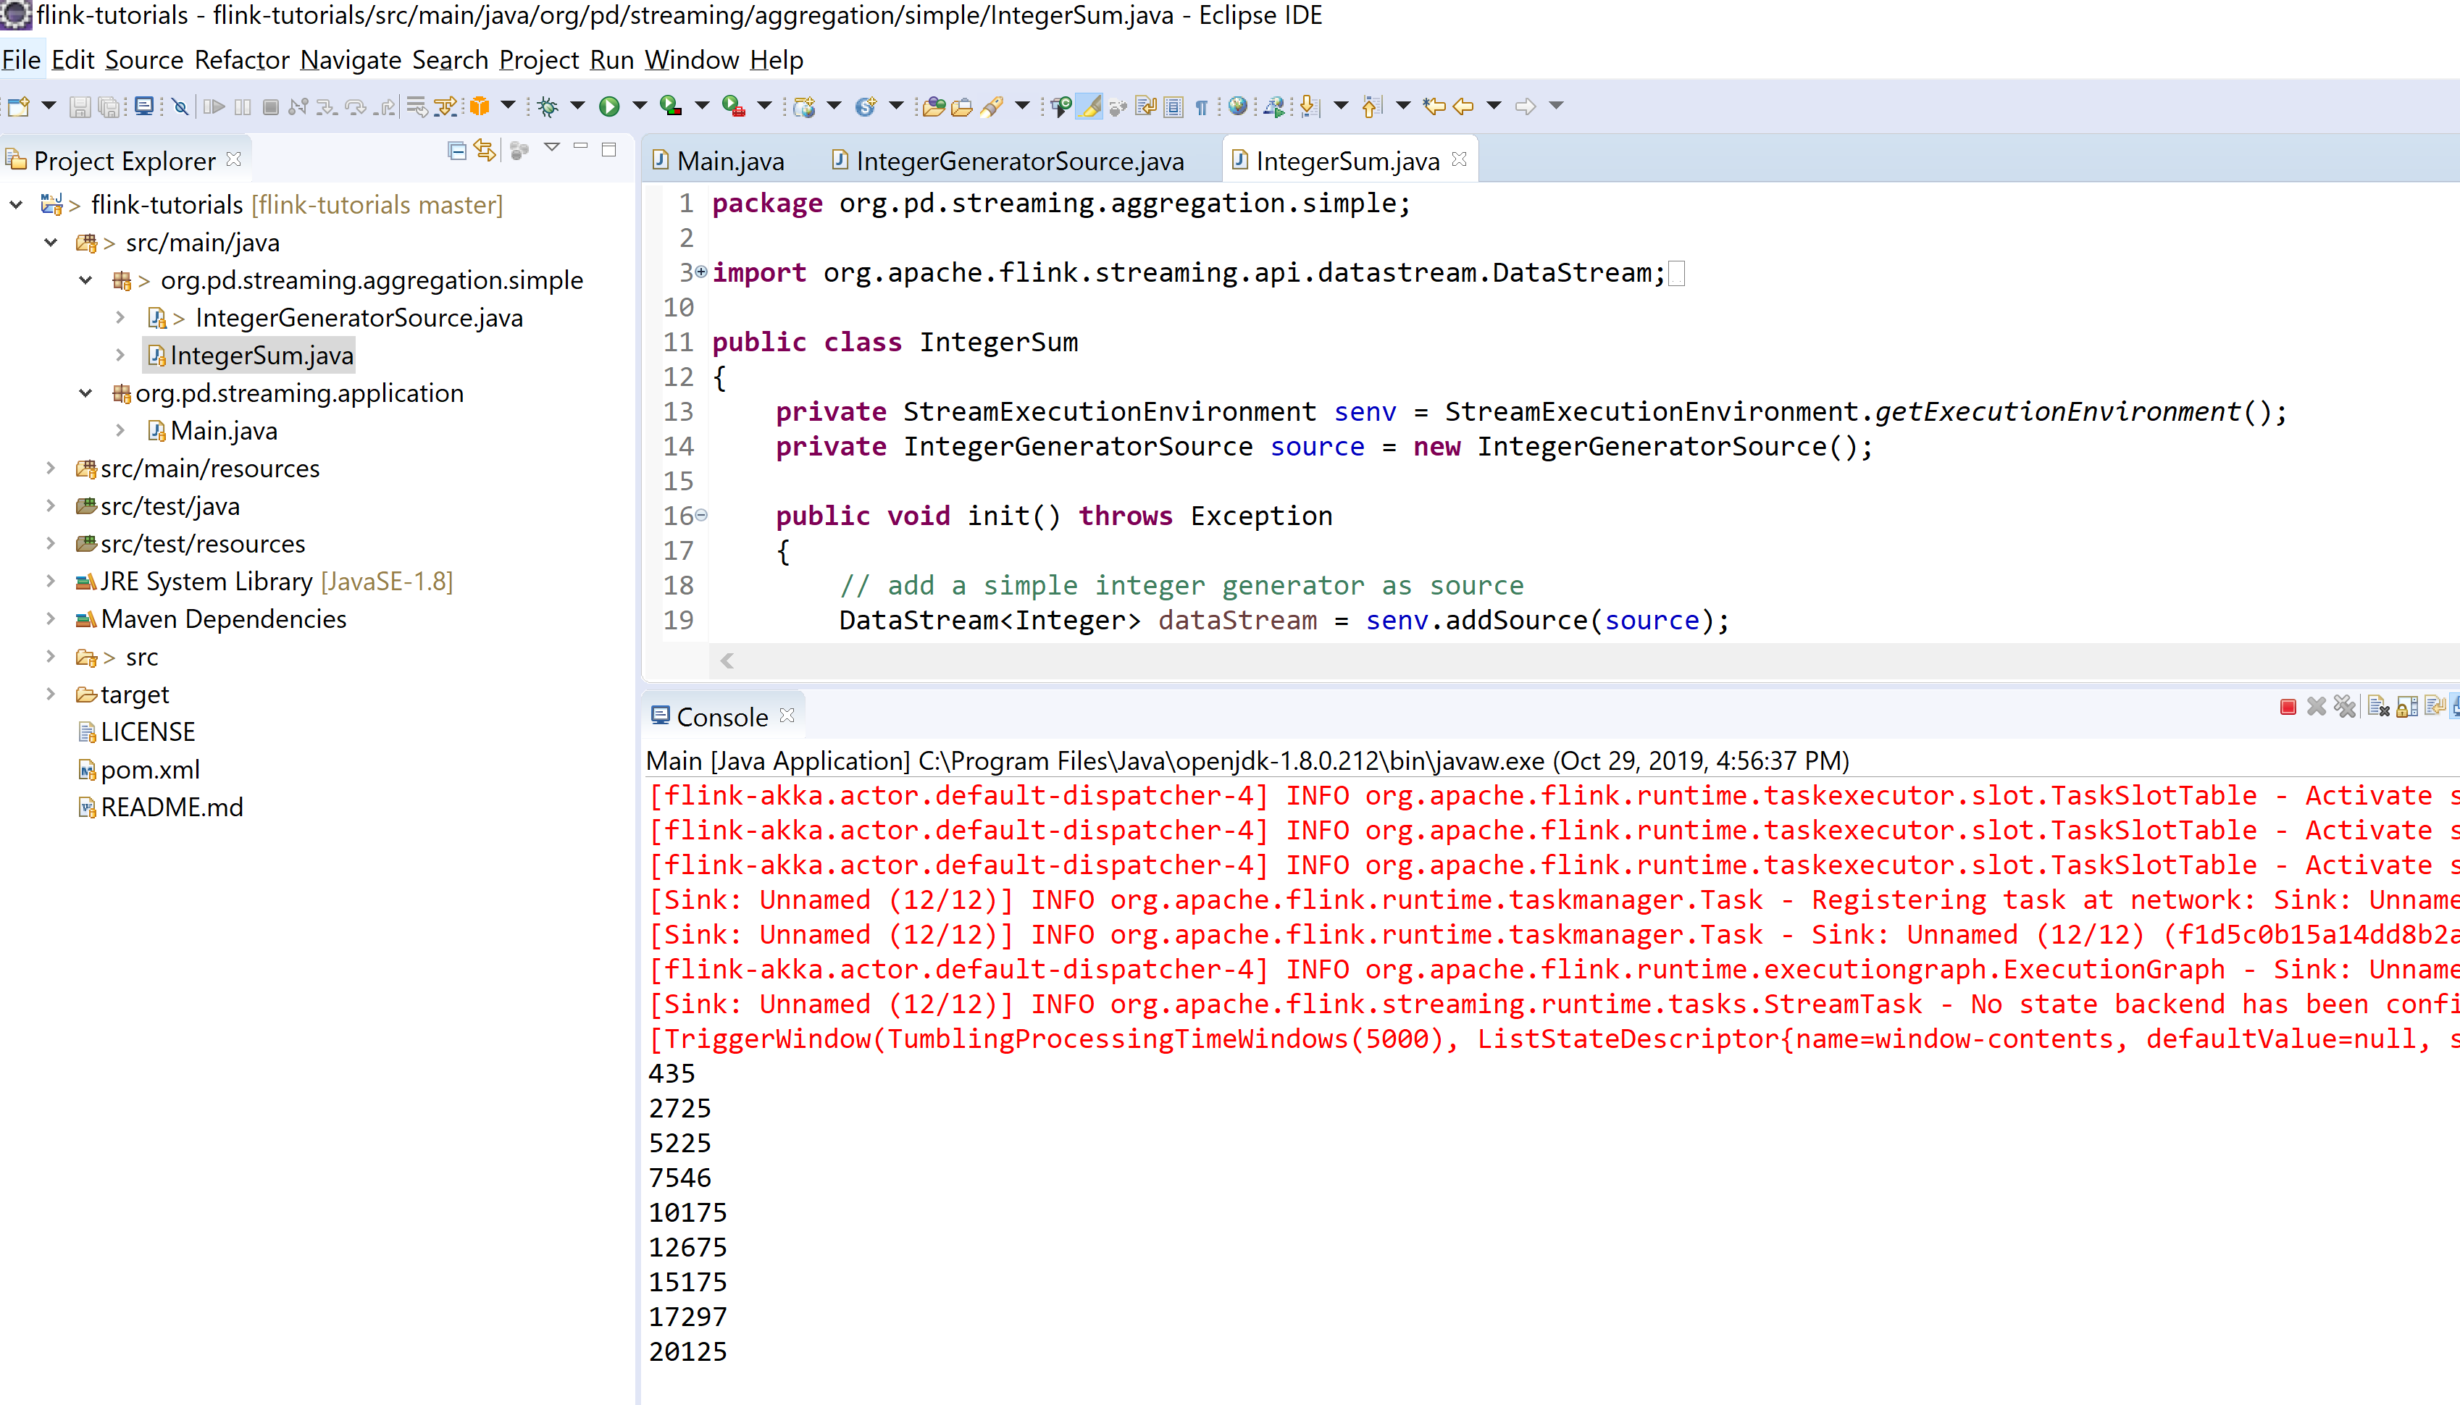2460x1405 pixels.
Task: Select pom.xml in Project Explorer
Action: coord(150,769)
